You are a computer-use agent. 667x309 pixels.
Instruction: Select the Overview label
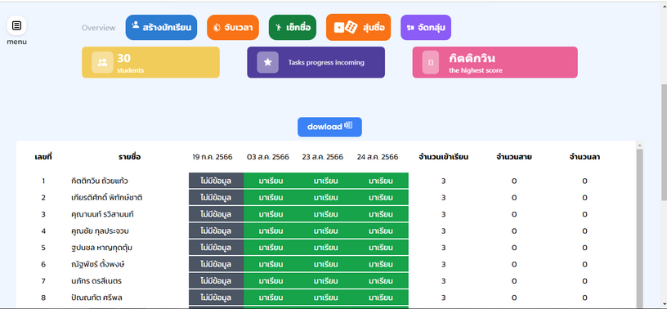click(x=98, y=28)
